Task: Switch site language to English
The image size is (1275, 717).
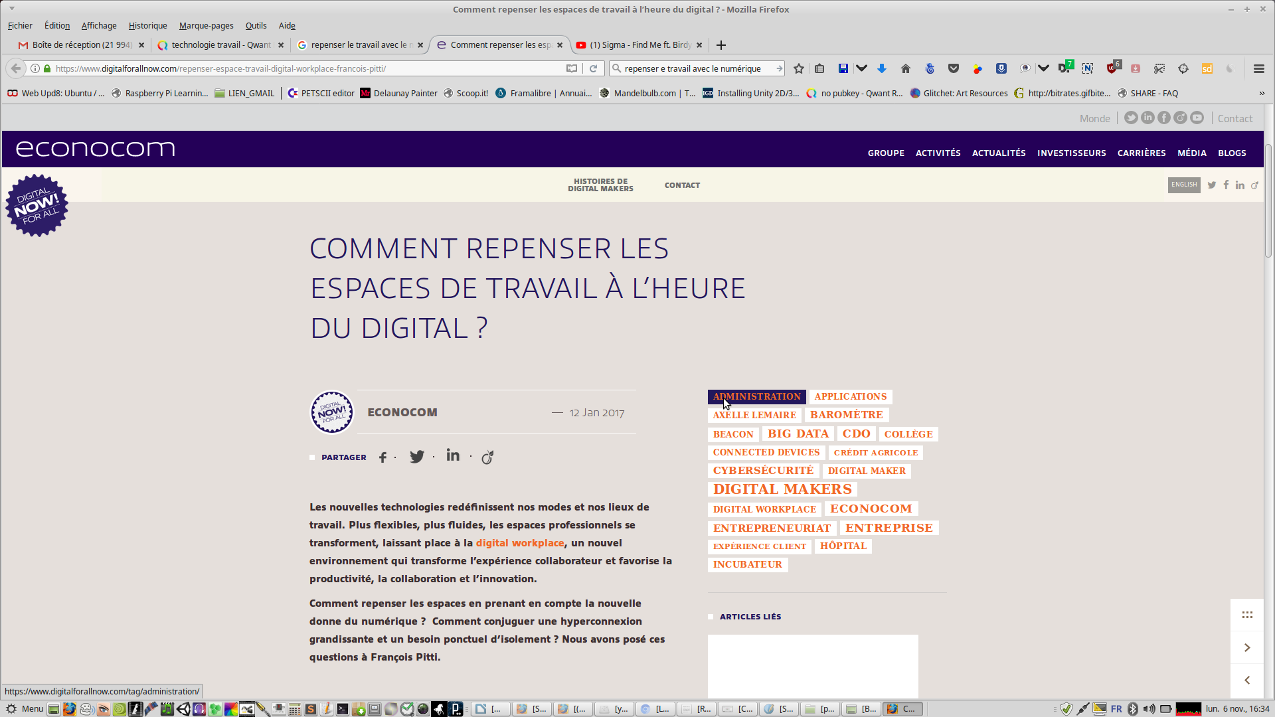Action: tap(1183, 185)
